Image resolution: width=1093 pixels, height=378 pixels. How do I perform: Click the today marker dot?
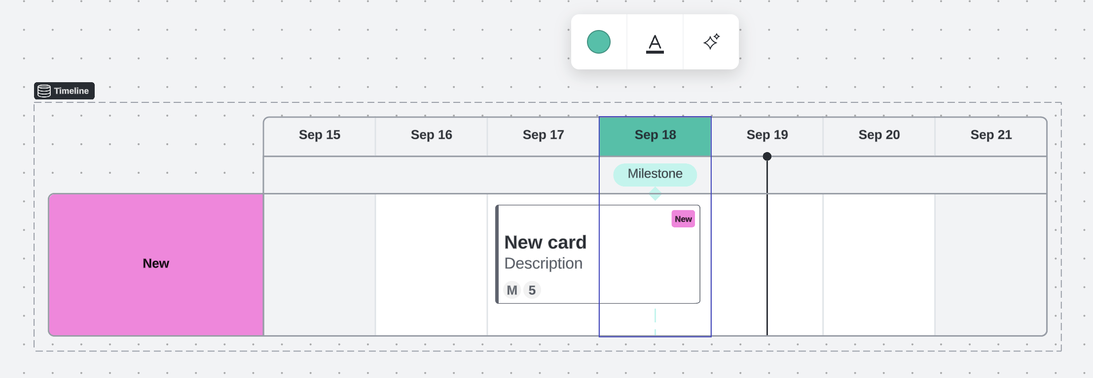coord(767,157)
